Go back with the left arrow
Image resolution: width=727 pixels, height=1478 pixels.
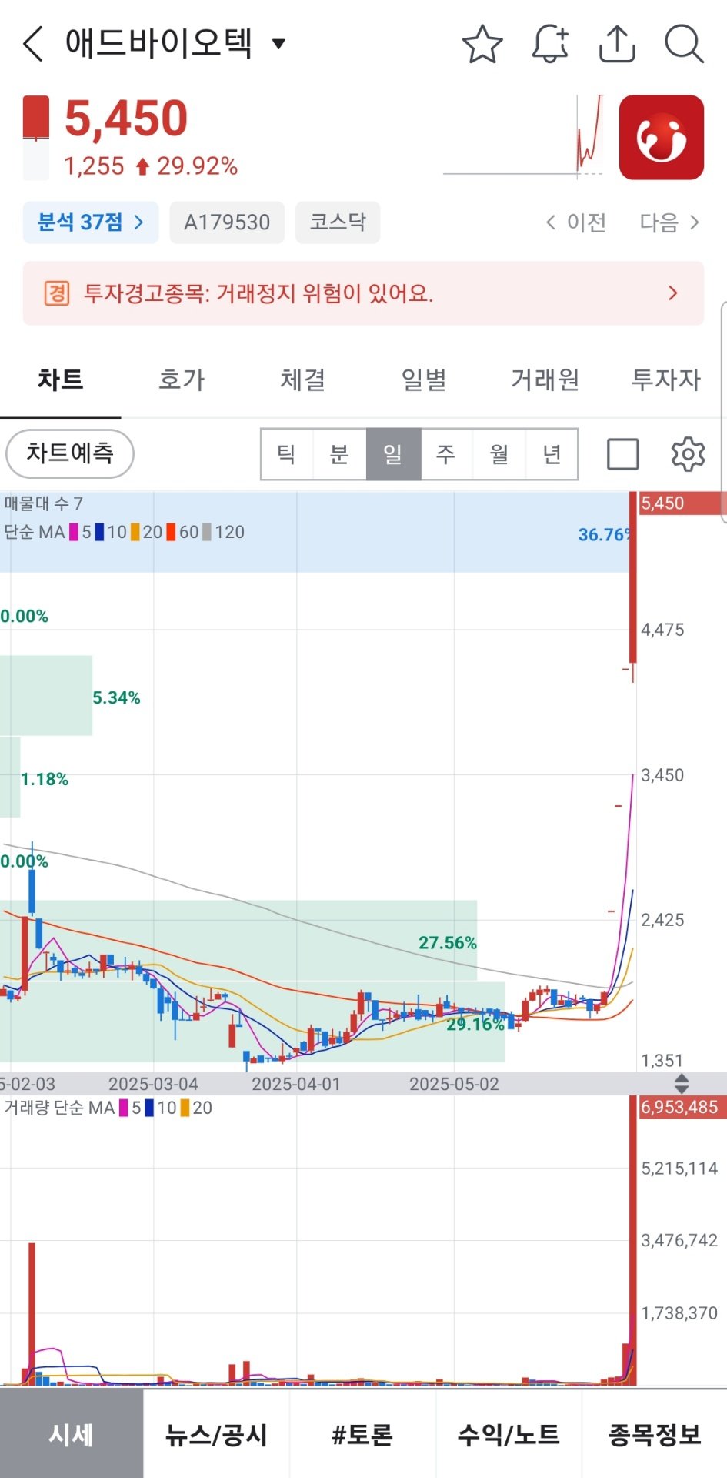(x=33, y=44)
